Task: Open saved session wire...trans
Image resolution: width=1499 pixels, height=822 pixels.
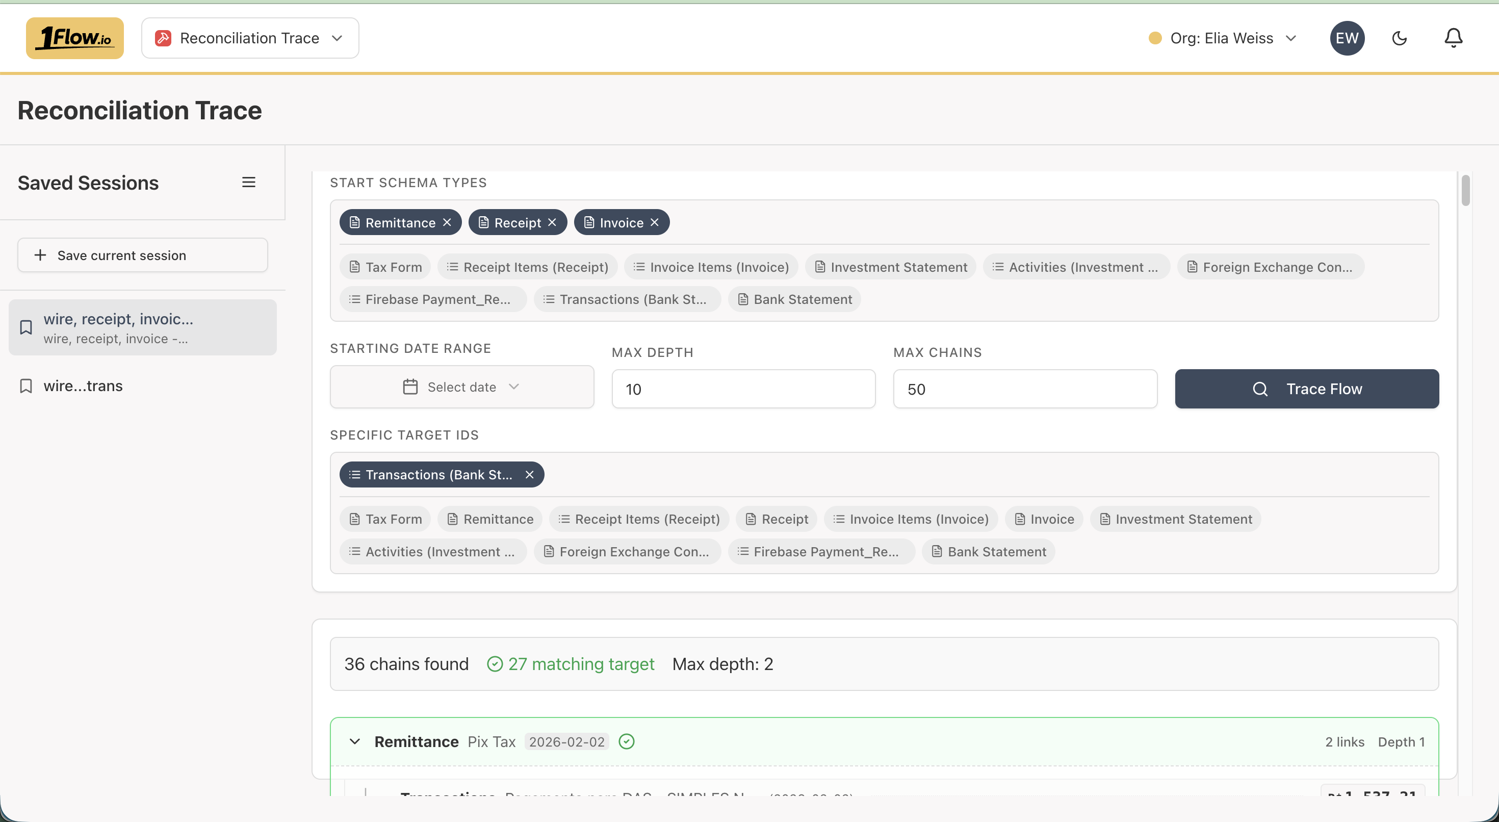Action: [83, 386]
